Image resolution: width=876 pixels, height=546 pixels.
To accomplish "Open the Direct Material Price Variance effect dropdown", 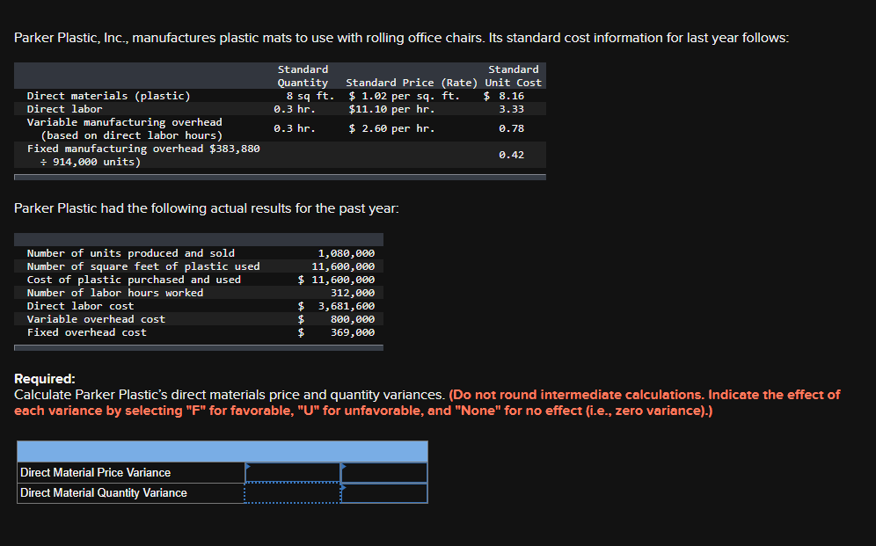I will [x=384, y=472].
